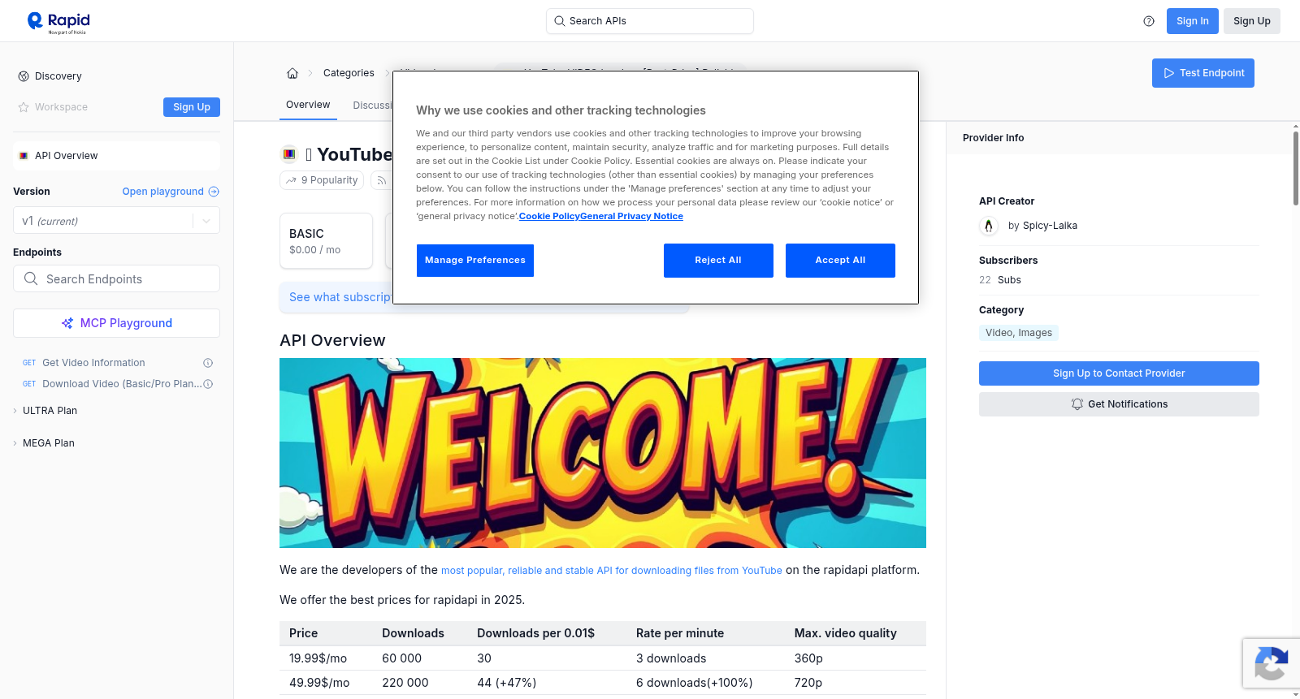Click the home breadcrumb icon
Viewport: 1300px width, 699px height.
[x=292, y=73]
